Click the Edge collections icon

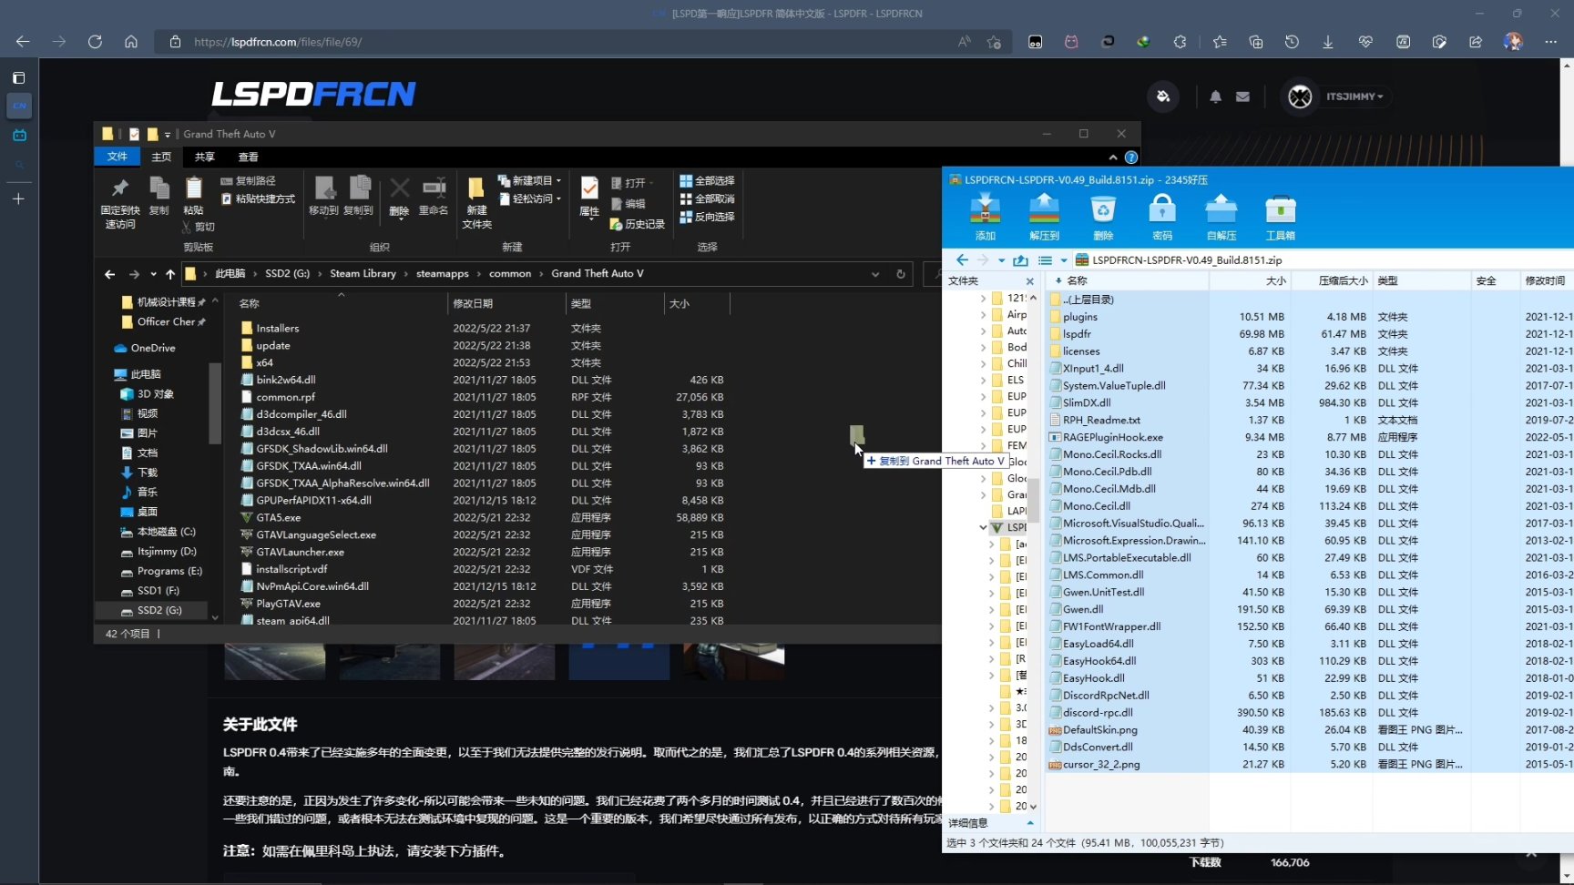pos(1256,42)
